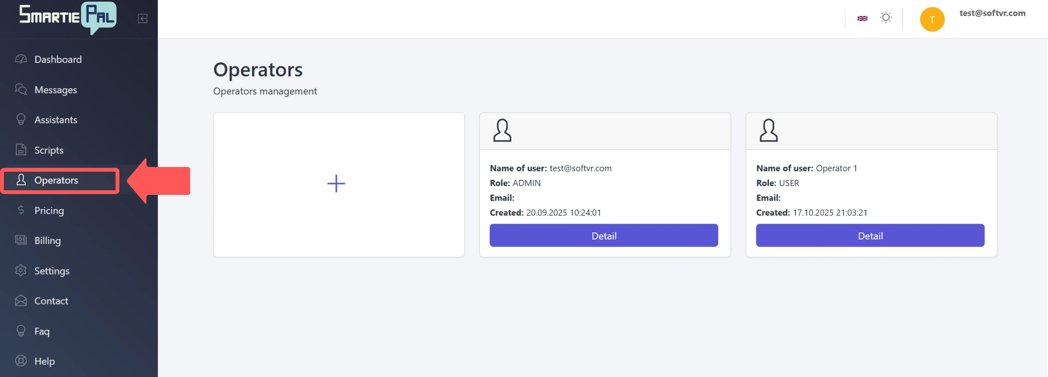Open the Messages section
This screenshot has height=377, width=1048.
[56, 90]
